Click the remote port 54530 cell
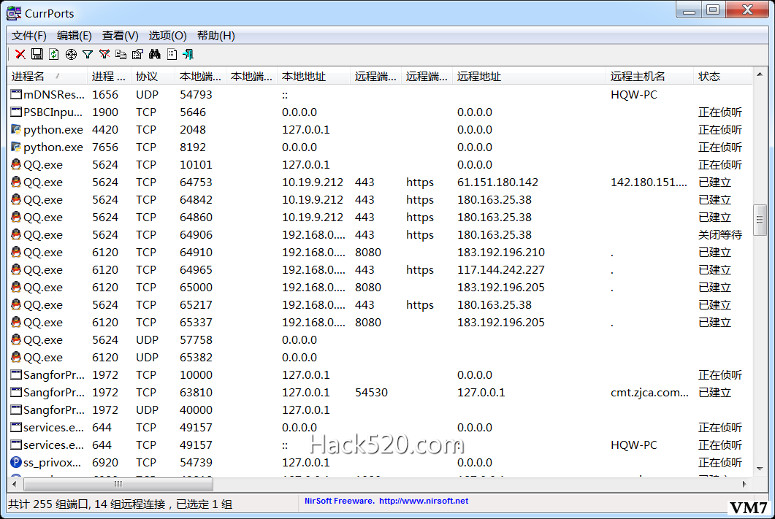This screenshot has width=775, height=519. coord(371,393)
